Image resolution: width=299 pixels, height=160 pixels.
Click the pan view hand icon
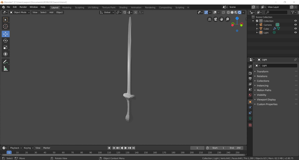(x=221, y=19)
